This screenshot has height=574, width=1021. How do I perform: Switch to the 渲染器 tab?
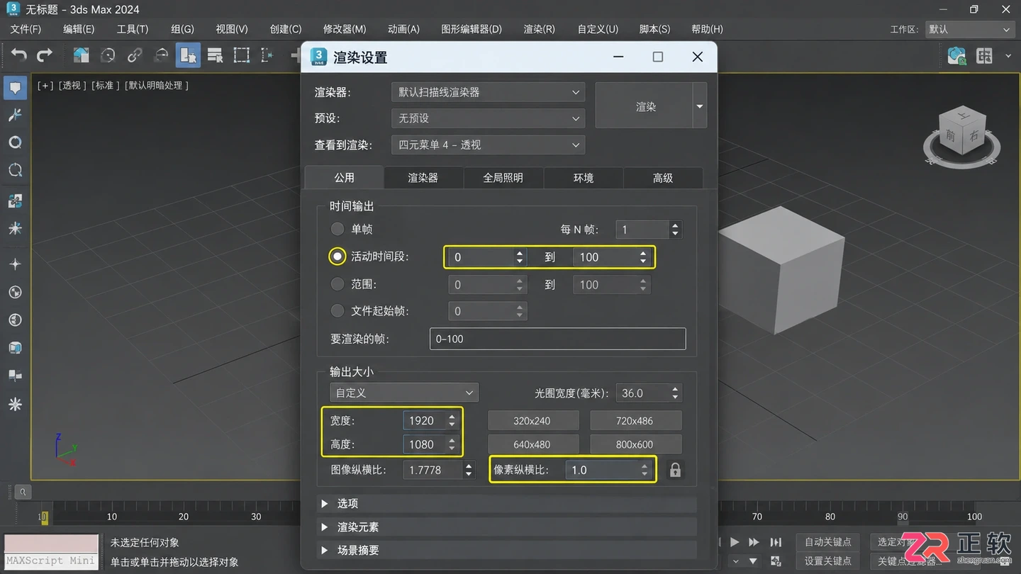coord(423,178)
